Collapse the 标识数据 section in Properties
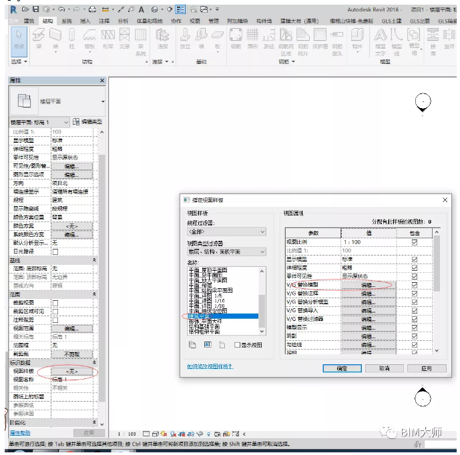This screenshot has width=460, height=455. click(94, 362)
